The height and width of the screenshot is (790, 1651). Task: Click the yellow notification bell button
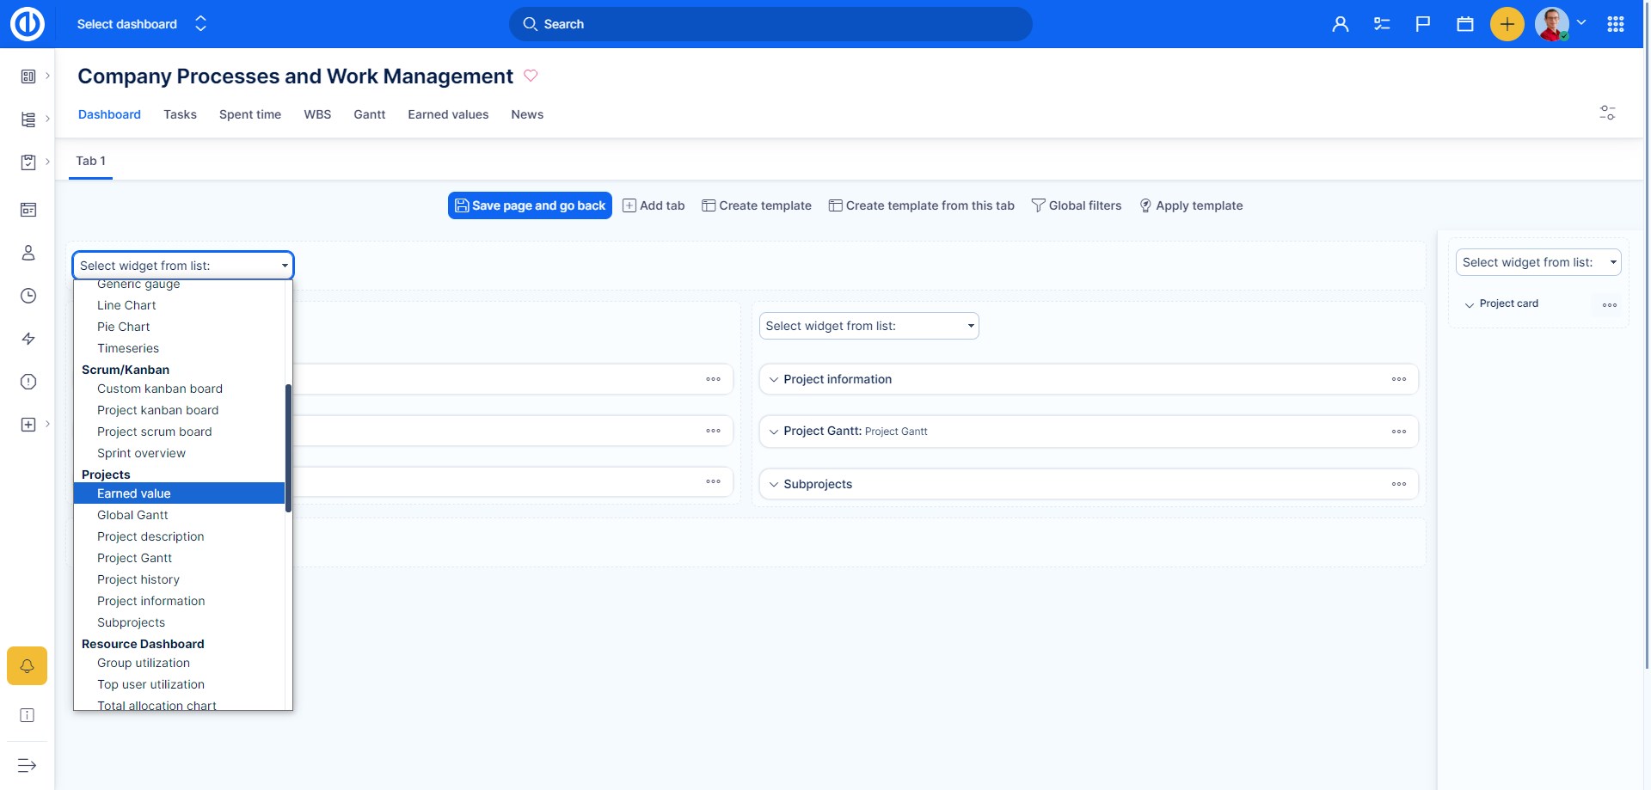27,666
